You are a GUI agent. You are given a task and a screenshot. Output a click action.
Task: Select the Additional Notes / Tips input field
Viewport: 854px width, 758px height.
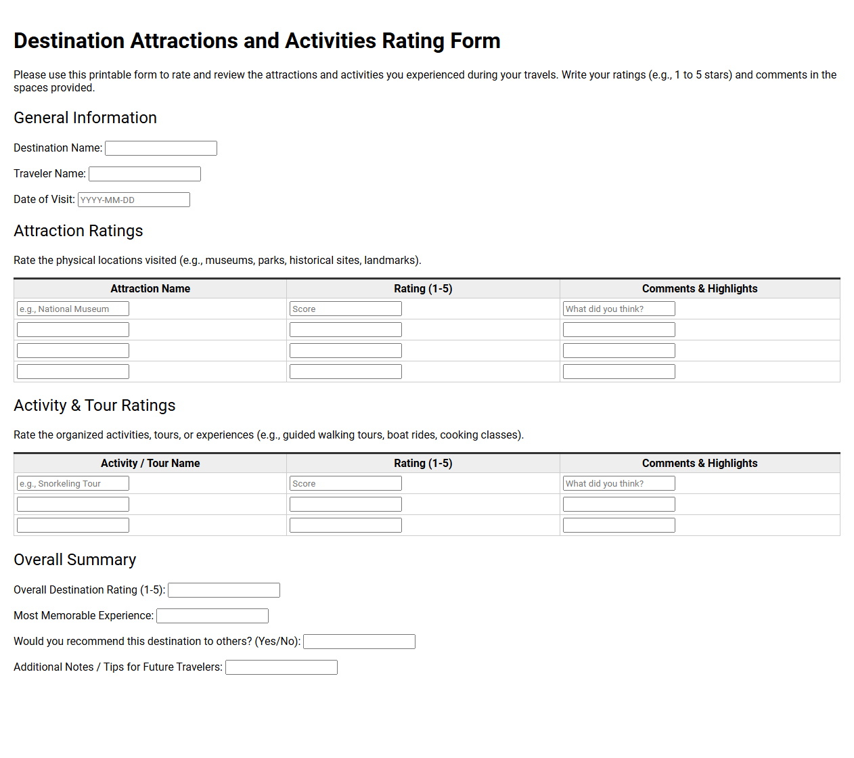[282, 667]
